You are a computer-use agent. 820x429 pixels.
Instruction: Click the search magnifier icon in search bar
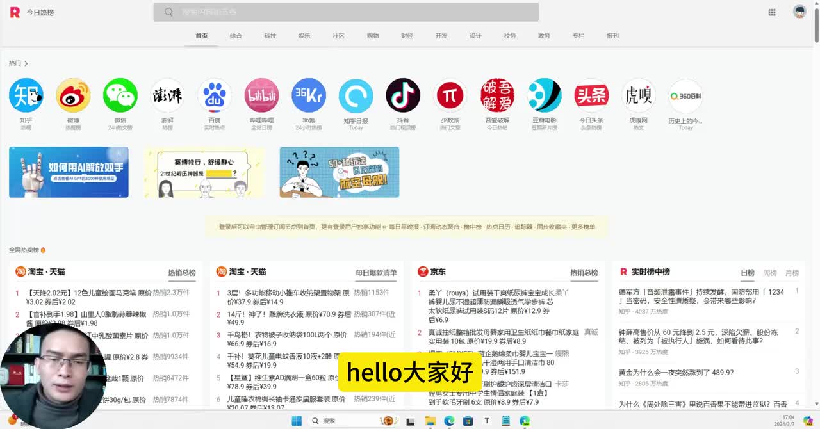click(x=168, y=12)
